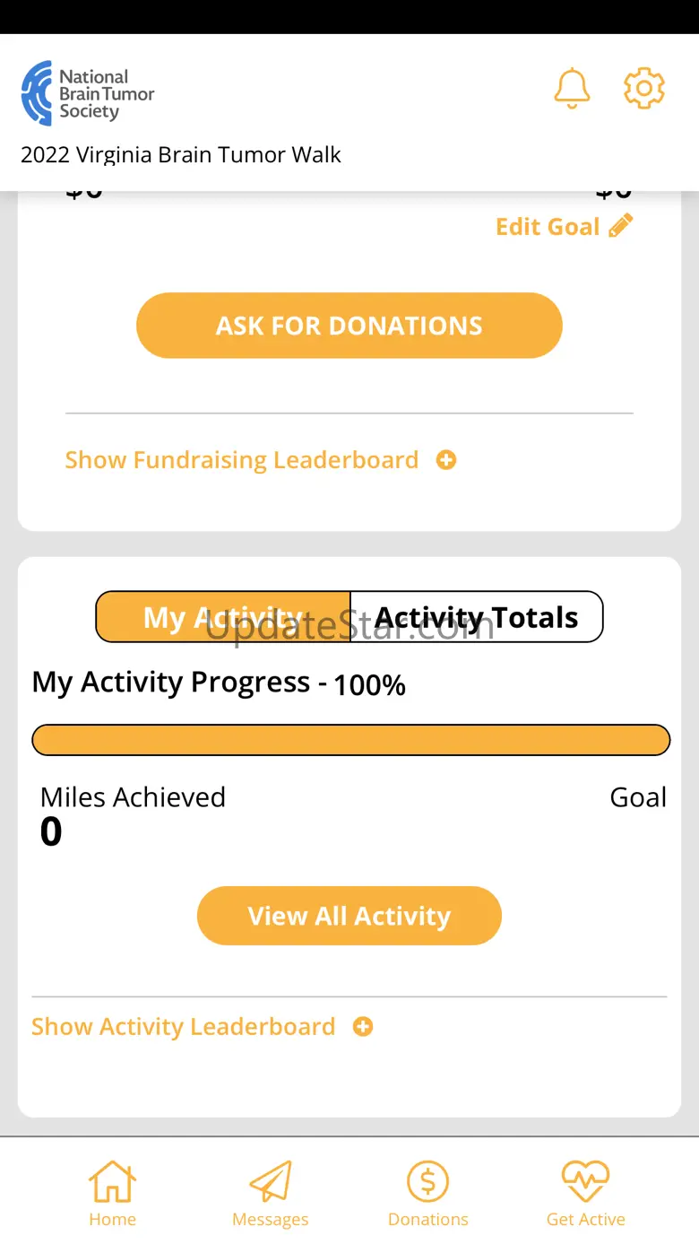Viewport: 699px width, 1244px height.
Task: Switch to Activity Totals toggle
Action: (x=477, y=617)
